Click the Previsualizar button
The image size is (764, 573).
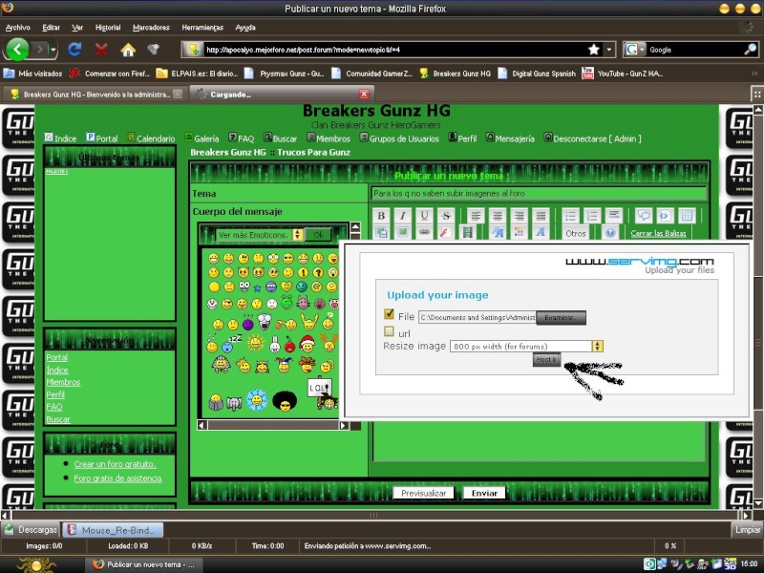click(423, 493)
